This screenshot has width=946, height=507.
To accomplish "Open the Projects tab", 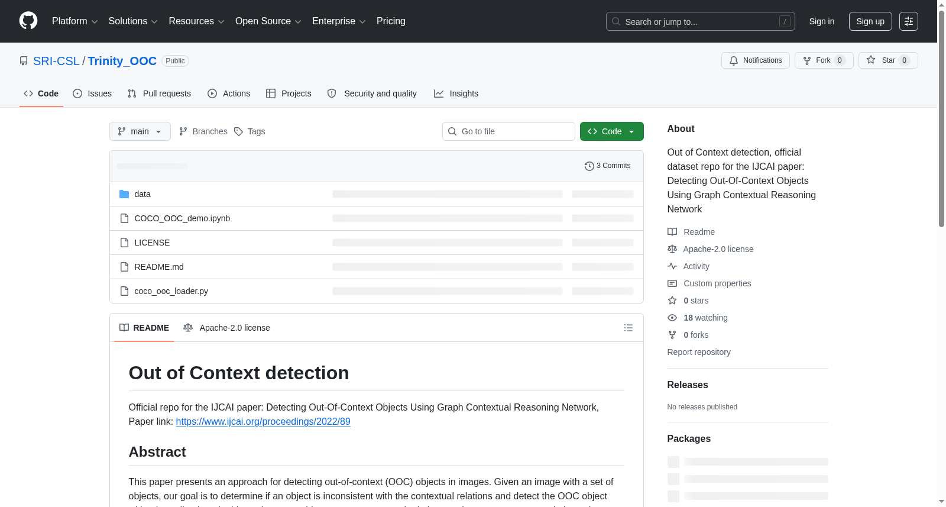I will point(289,93).
